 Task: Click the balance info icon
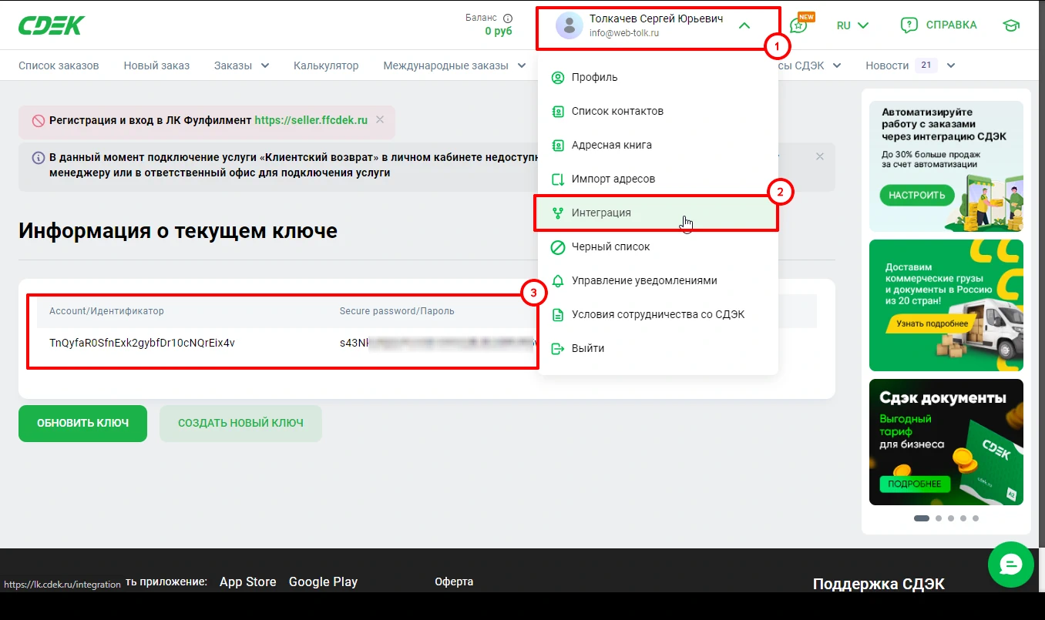507,18
